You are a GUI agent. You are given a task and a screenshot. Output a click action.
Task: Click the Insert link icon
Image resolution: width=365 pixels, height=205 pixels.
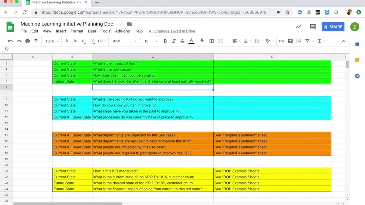click(281, 41)
